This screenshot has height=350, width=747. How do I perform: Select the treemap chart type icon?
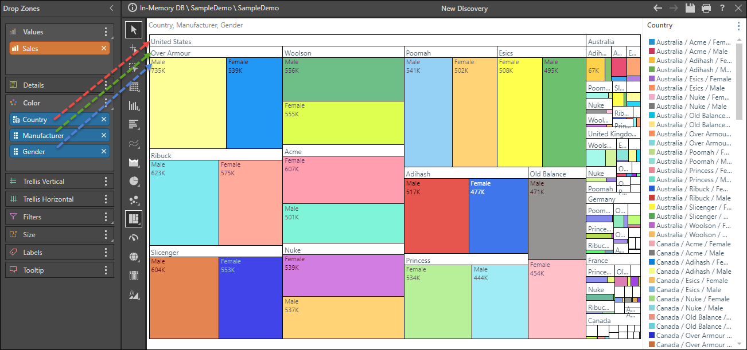point(134,219)
